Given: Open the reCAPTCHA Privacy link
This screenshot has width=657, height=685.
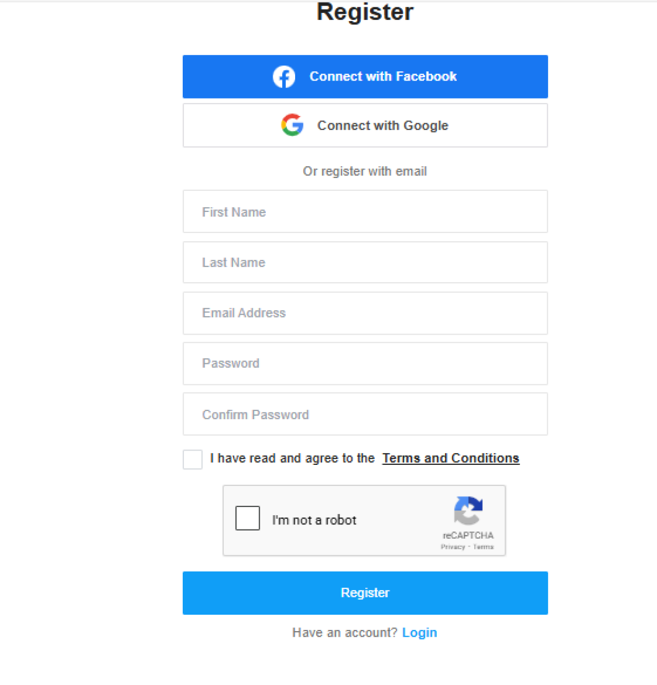Looking at the screenshot, I should [453, 547].
